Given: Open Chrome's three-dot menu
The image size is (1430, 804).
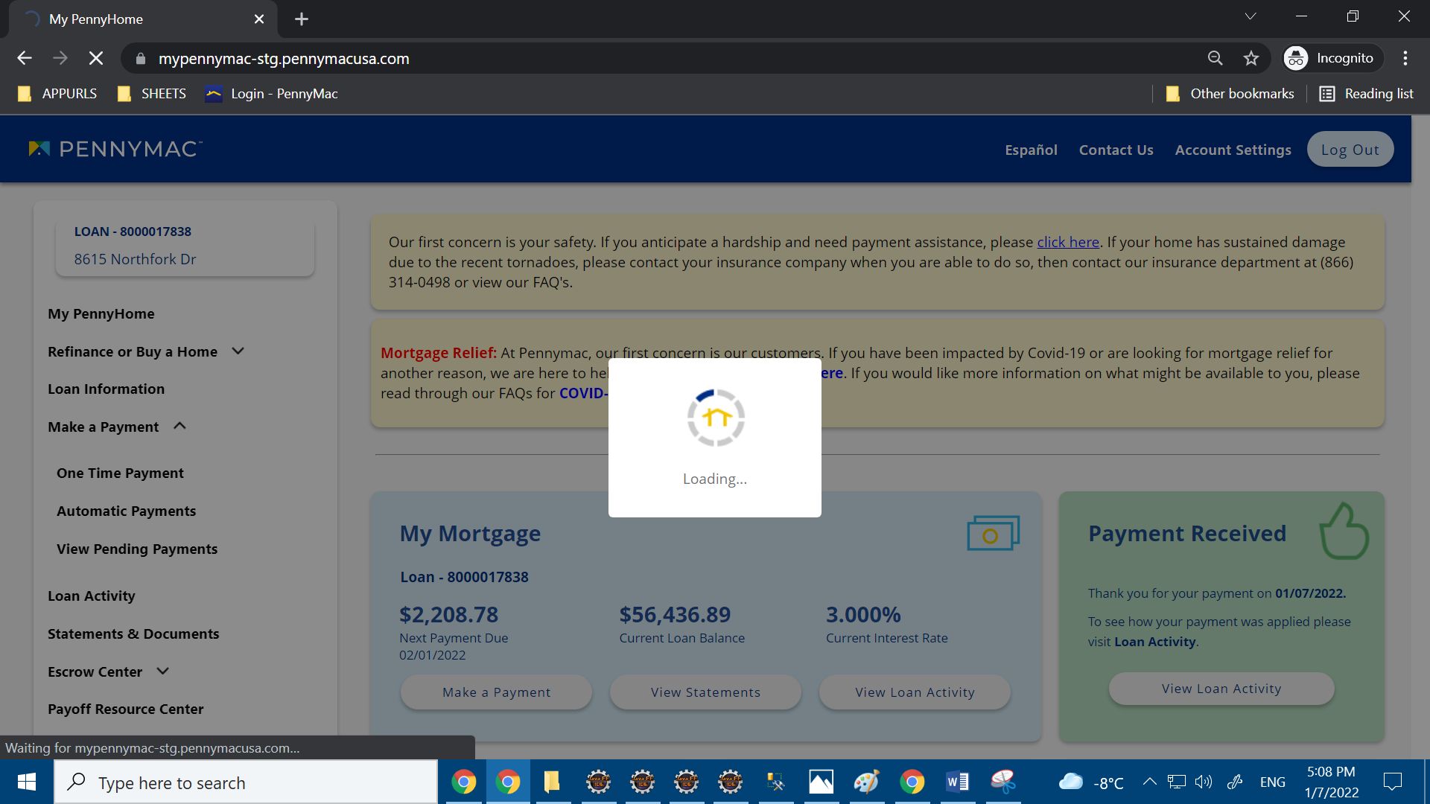Looking at the screenshot, I should coord(1405,58).
